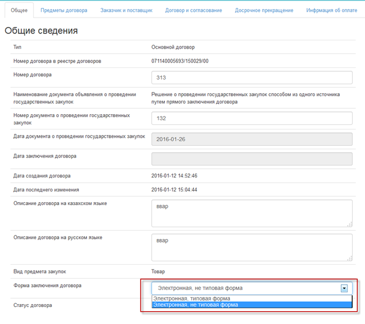The width and height of the screenshot is (365, 324).
Task: Open the Форма заключения договора combo box
Action: 252,288
